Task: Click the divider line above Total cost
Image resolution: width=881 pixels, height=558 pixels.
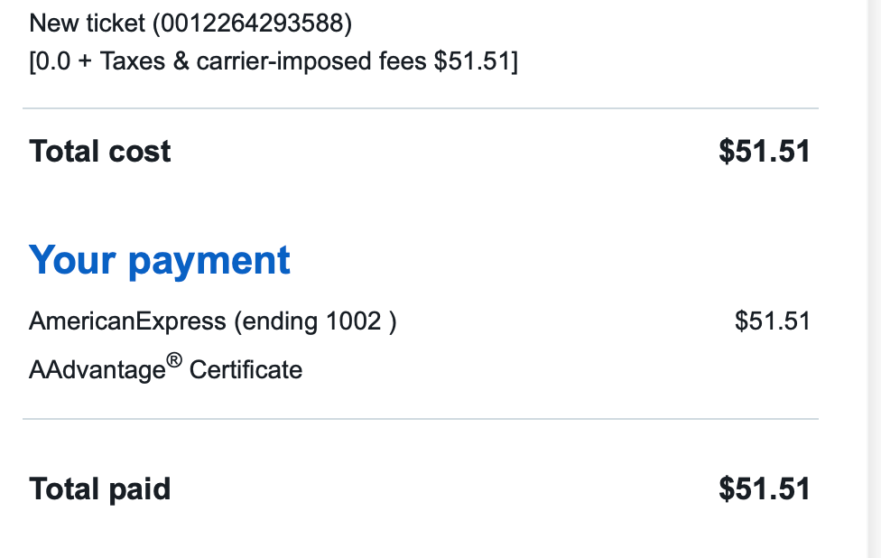Action: tap(420, 108)
